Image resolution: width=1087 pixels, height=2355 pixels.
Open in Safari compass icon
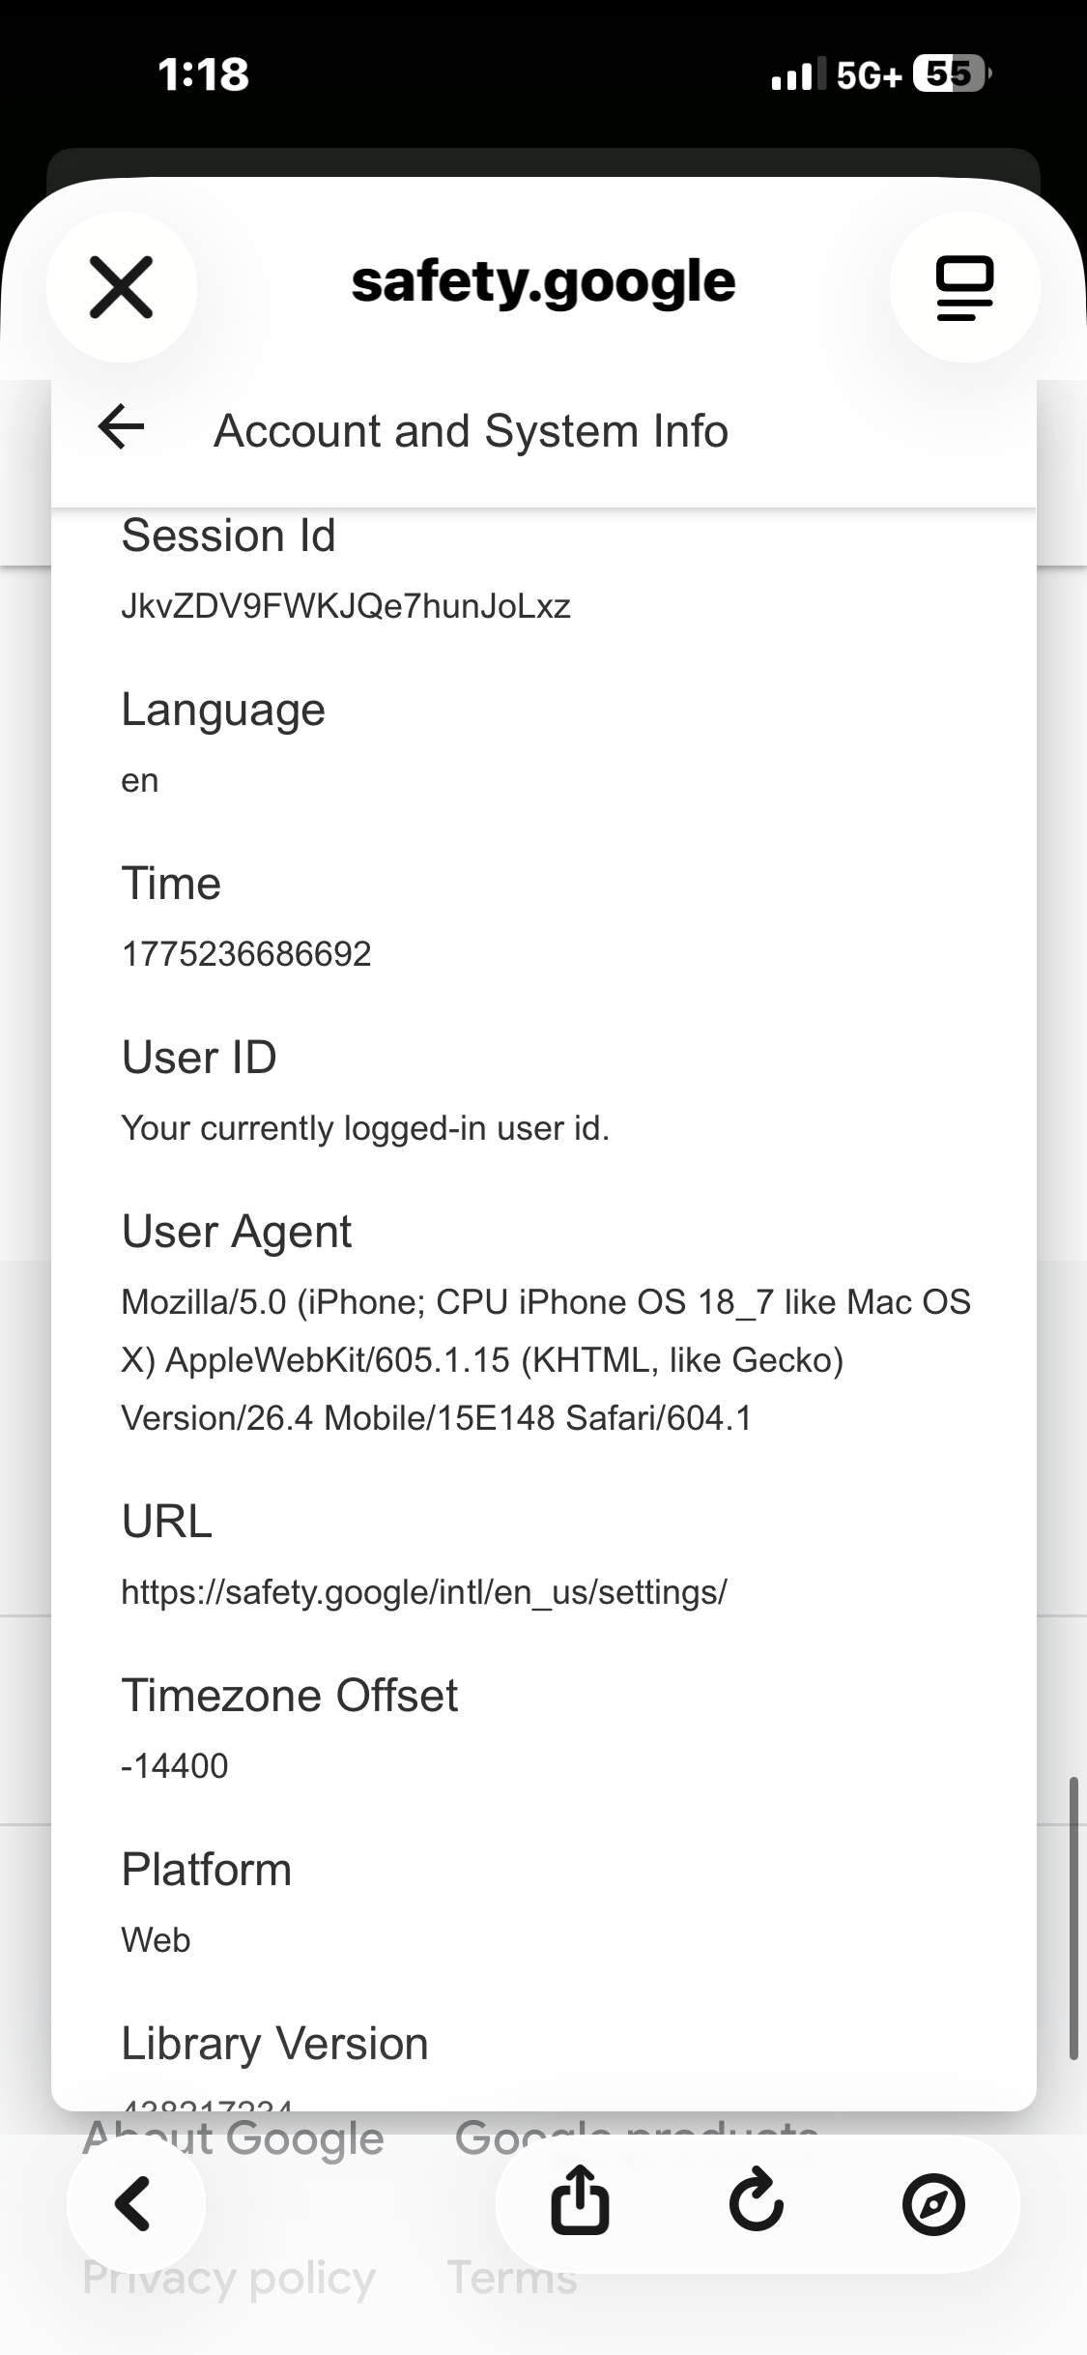(x=932, y=2204)
